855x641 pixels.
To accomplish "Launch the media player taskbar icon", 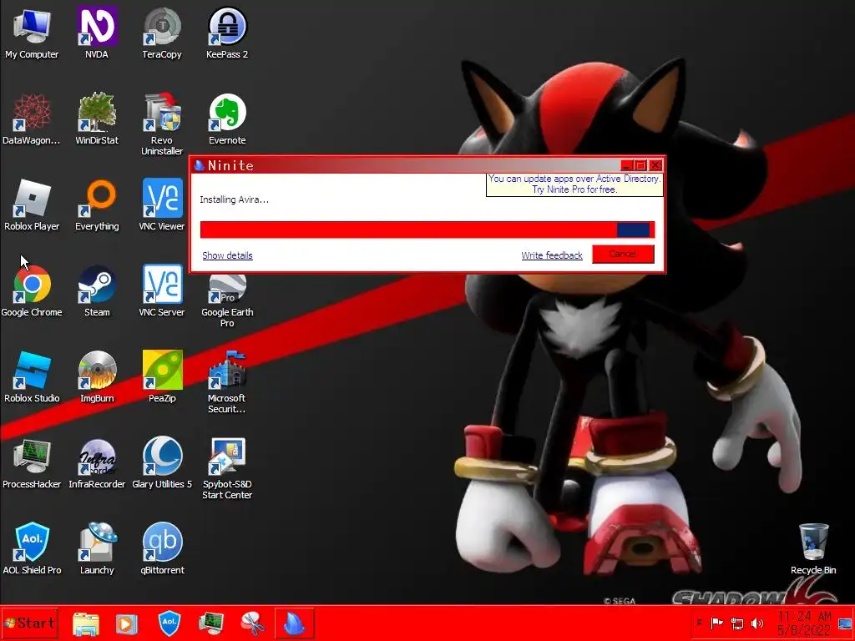I will 127,623.
